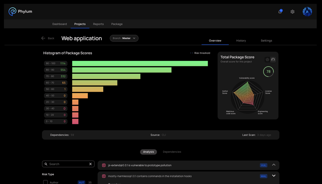Open the Reports navigation menu

98,24
